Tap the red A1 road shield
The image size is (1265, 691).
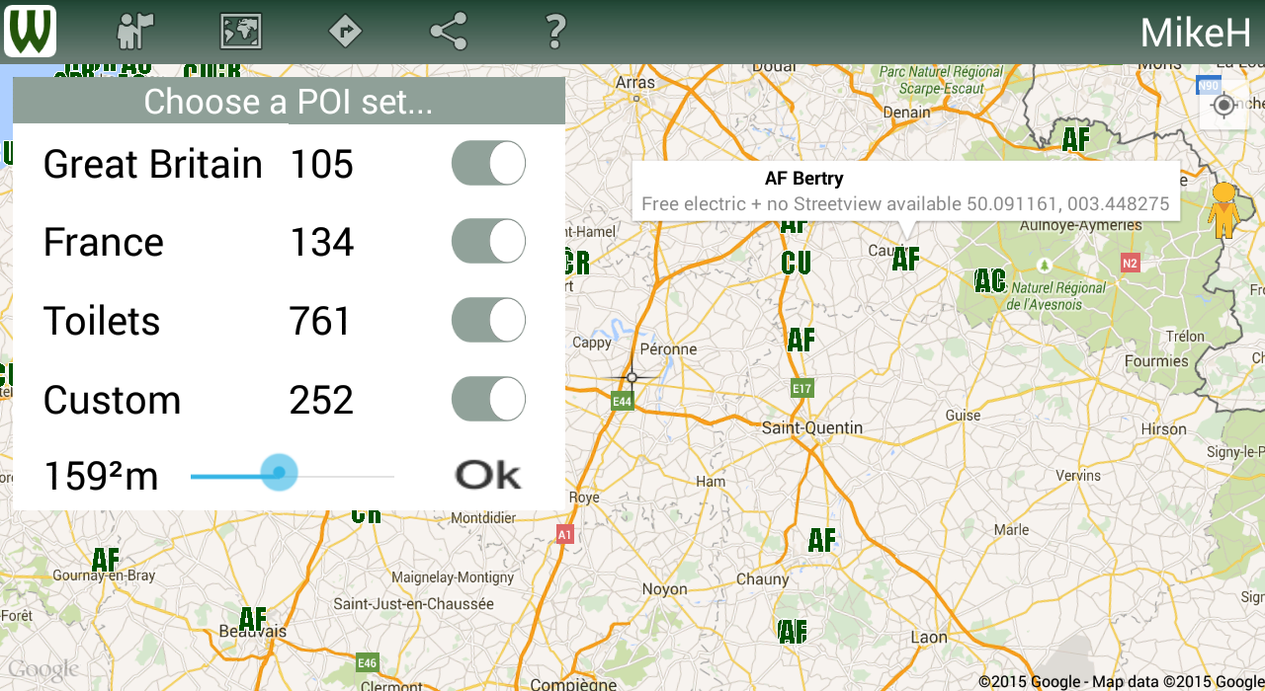pos(564,534)
